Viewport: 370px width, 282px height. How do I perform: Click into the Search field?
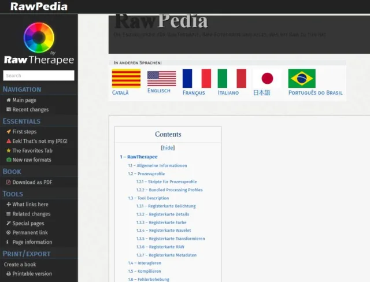39,76
